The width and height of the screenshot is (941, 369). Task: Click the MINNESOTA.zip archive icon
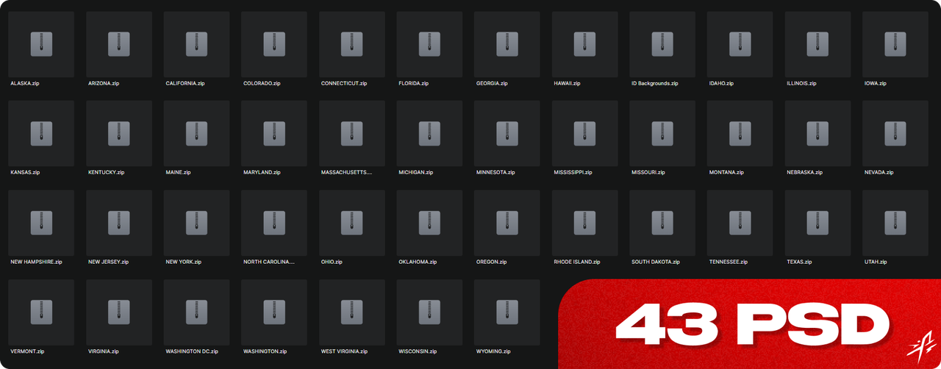coord(507,134)
